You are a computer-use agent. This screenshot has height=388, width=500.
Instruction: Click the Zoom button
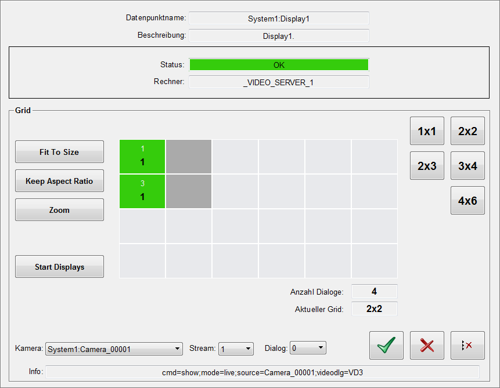click(59, 209)
